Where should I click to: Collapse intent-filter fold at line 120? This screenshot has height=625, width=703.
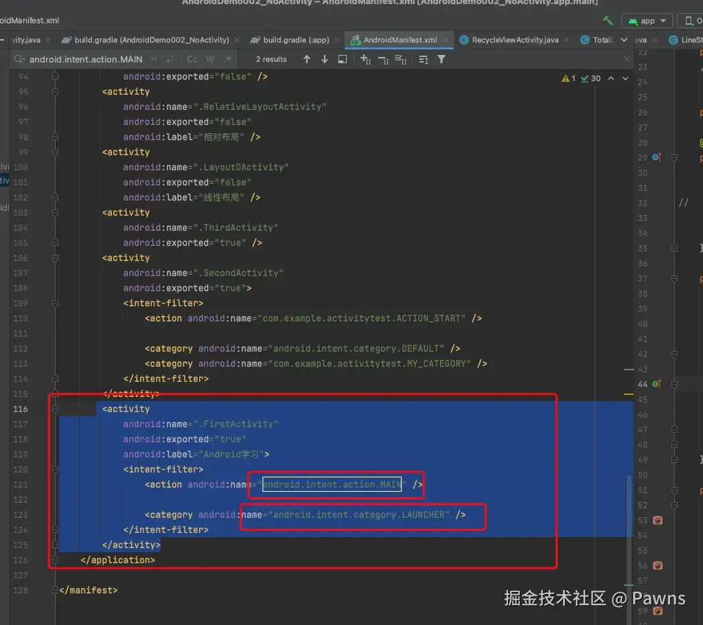pos(55,469)
